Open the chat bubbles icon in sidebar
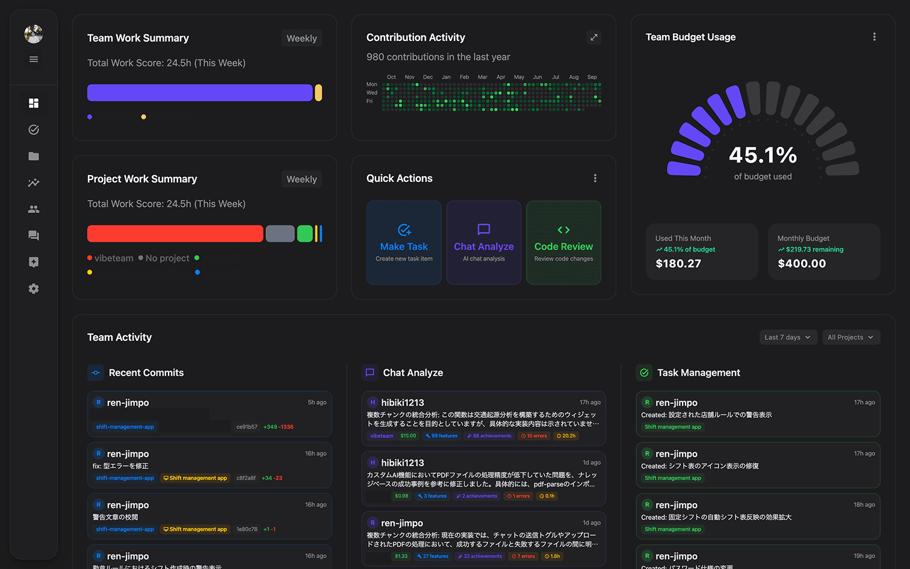 [x=34, y=235]
